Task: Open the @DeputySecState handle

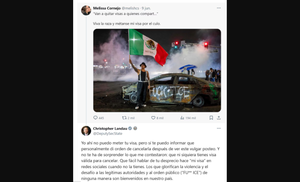Action: pyautogui.click(x=108, y=134)
